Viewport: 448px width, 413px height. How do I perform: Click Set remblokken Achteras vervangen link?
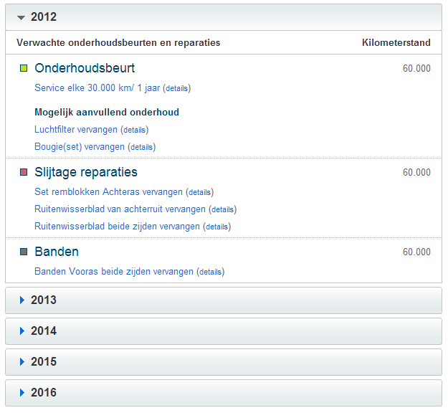click(108, 192)
